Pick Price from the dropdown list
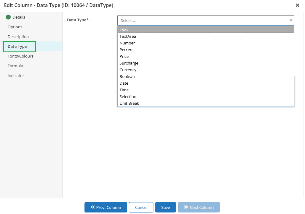Viewport: 305px width, 214px height. (x=206, y=56)
